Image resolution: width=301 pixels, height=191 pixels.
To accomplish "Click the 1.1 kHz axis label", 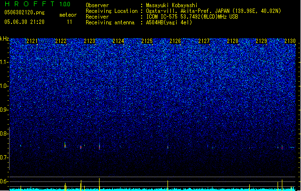I will (x=4, y=62).
